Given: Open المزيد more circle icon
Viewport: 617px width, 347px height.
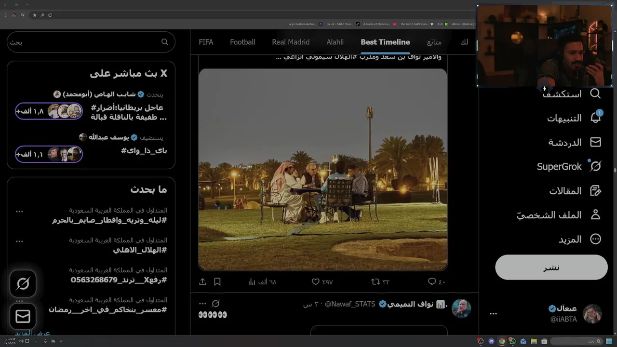Looking at the screenshot, I should click(595, 239).
